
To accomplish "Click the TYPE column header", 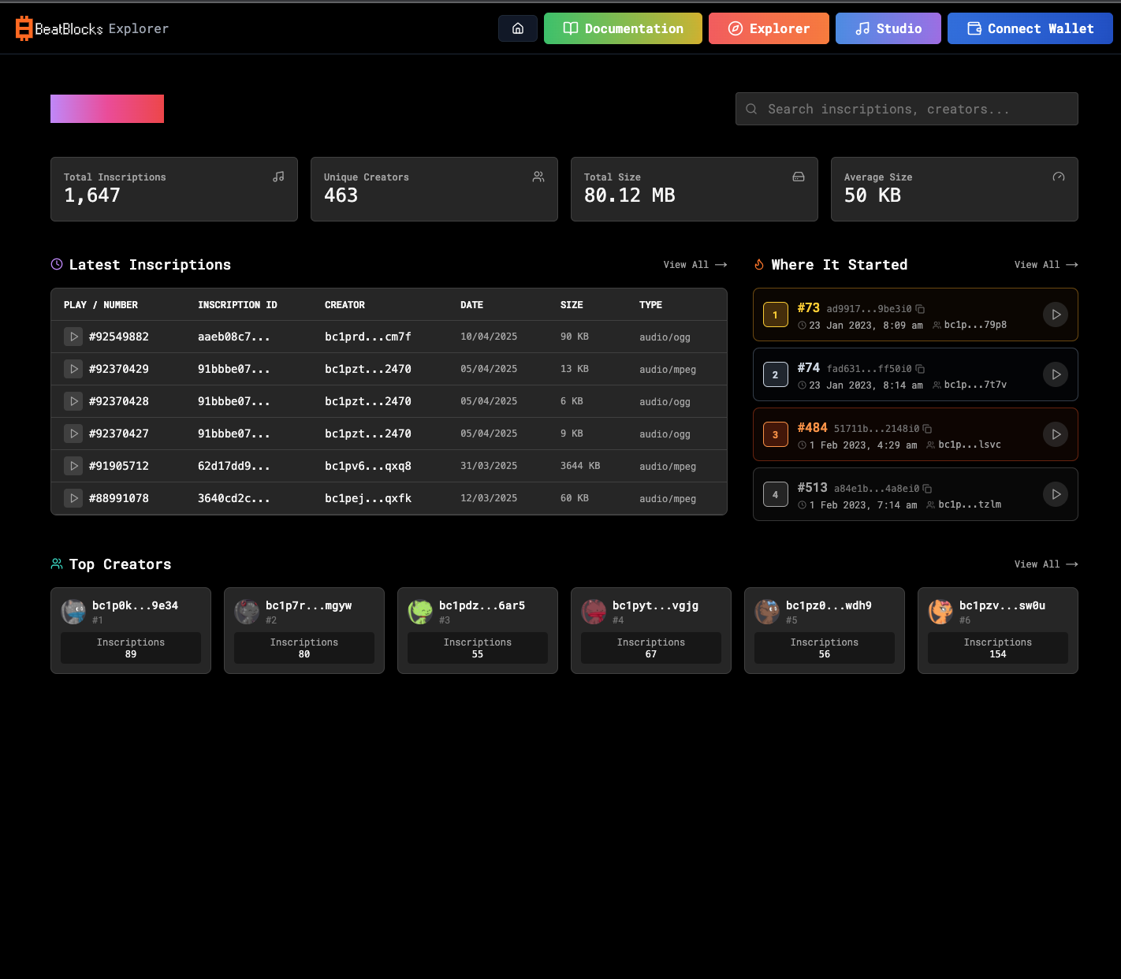I will 650,305.
